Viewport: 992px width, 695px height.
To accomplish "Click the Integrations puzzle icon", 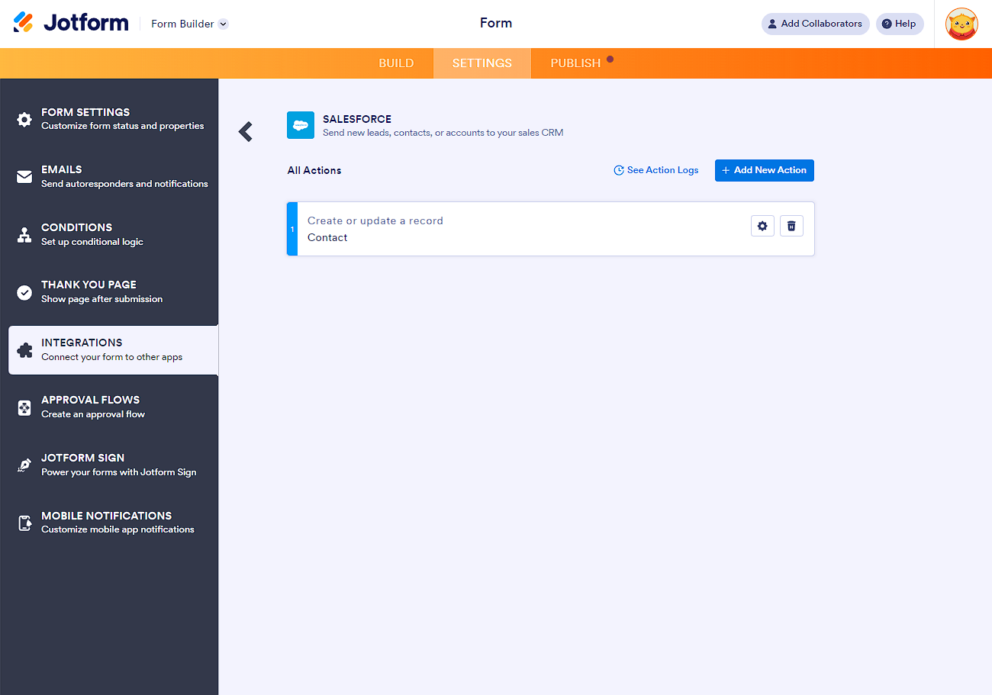I will [x=24, y=350].
